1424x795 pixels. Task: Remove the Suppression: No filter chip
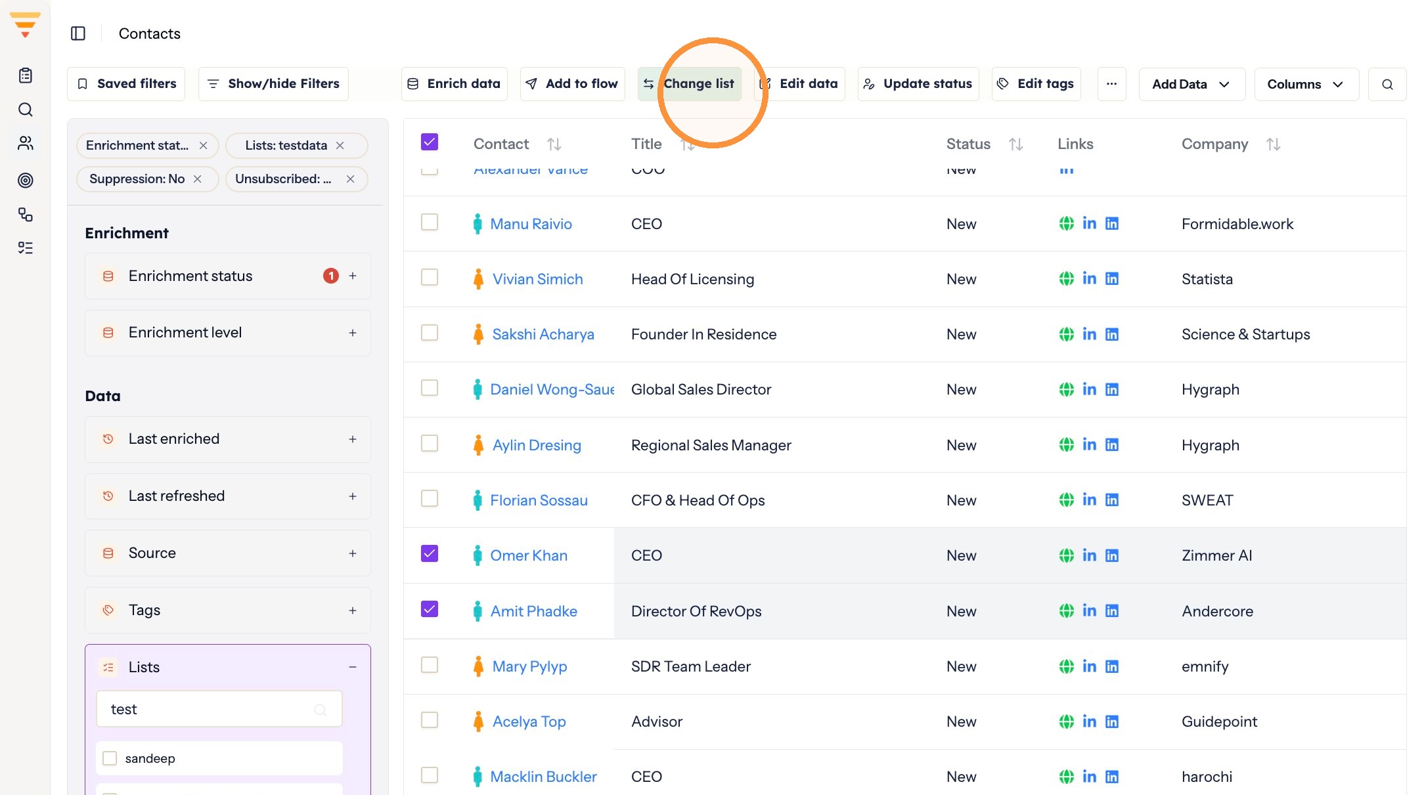[198, 179]
